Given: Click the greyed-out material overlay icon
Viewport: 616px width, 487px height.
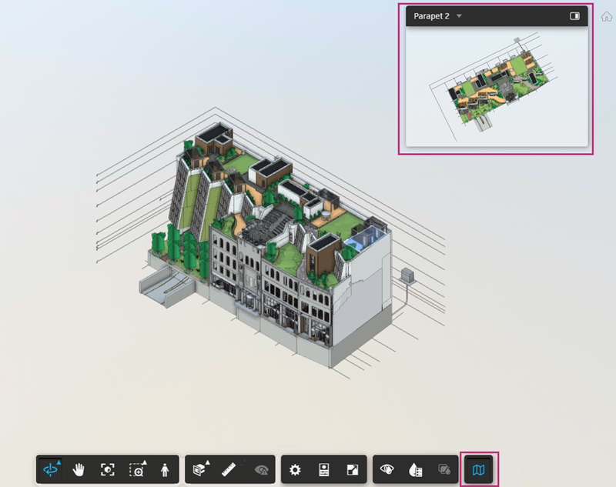Looking at the screenshot, I should click(444, 469).
